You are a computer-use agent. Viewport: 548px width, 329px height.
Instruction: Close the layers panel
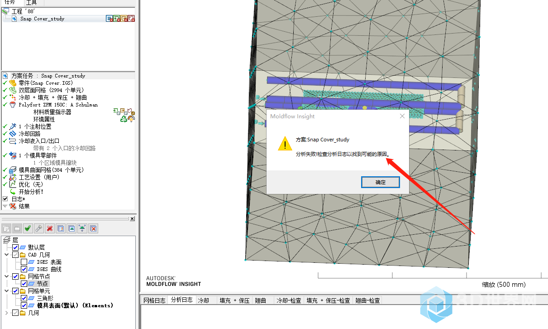coord(132,218)
